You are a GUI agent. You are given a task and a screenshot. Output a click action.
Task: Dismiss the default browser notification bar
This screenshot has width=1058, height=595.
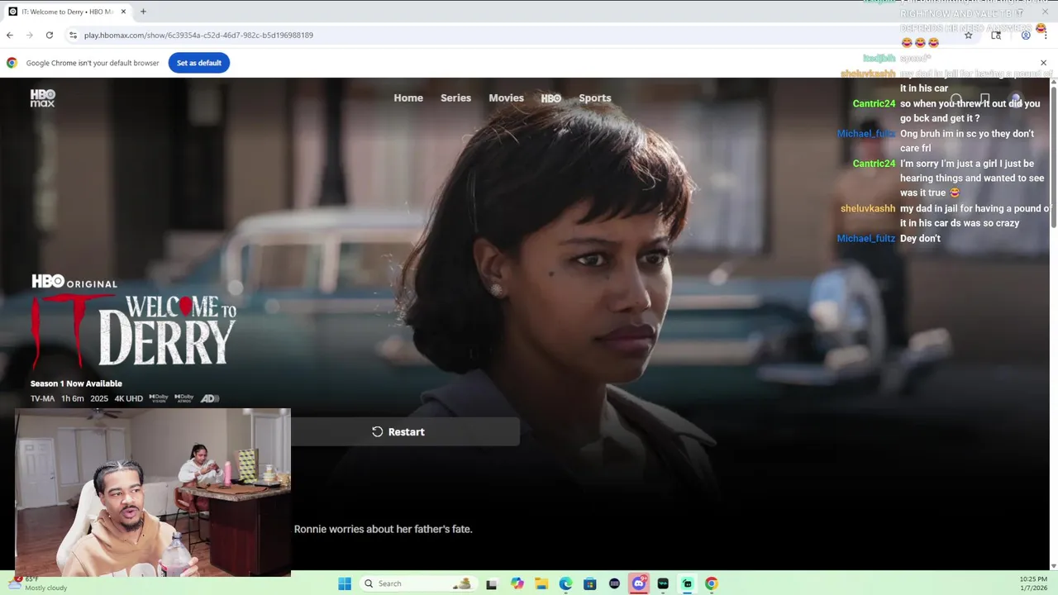click(x=1043, y=63)
